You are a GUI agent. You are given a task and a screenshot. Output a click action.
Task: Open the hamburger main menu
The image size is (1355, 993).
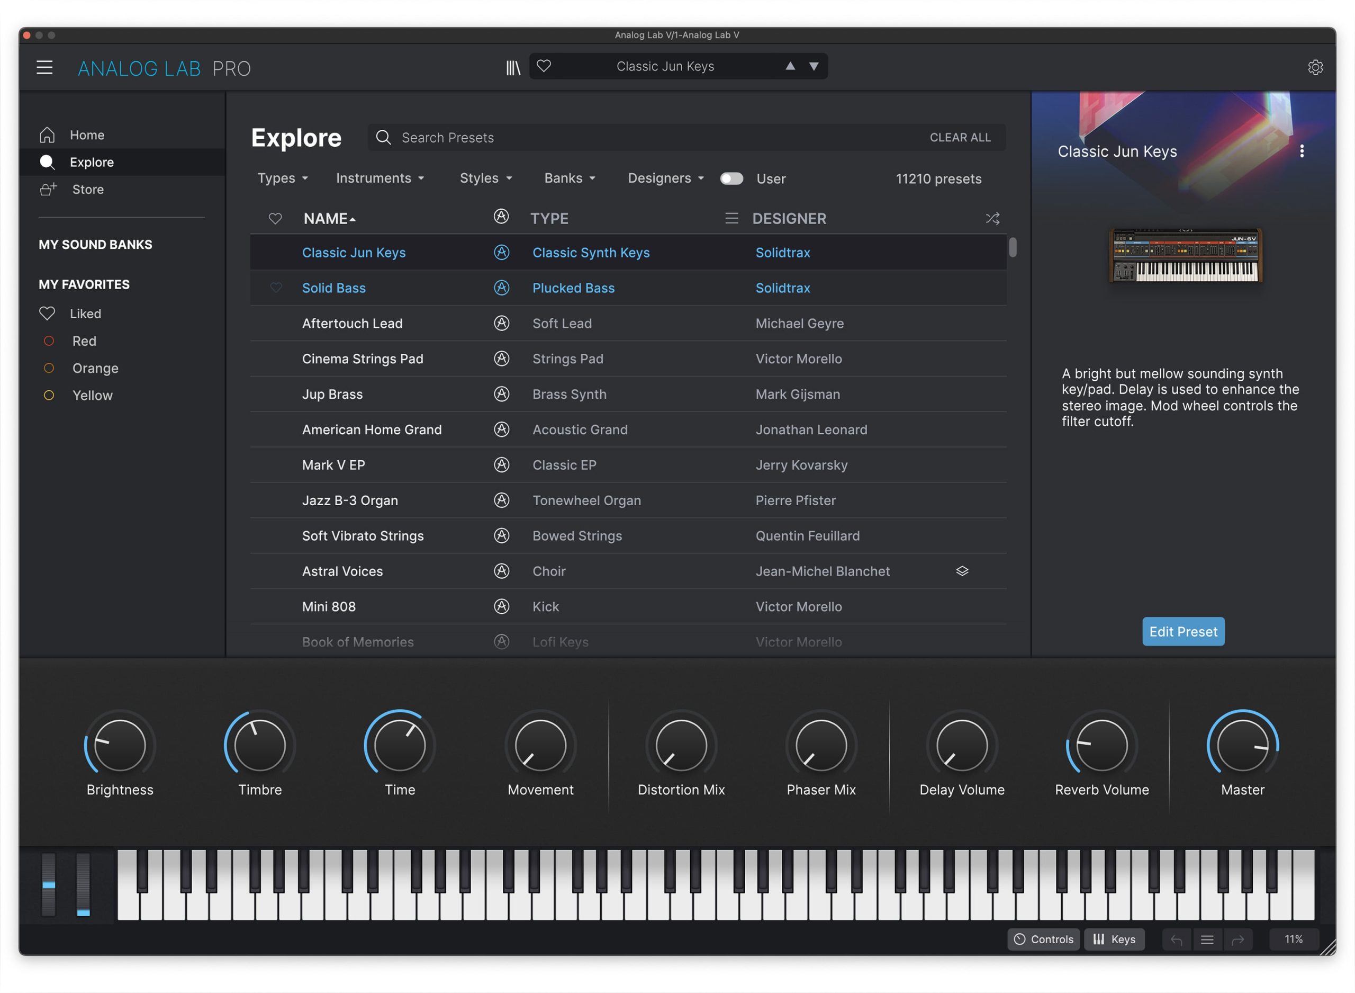[44, 67]
